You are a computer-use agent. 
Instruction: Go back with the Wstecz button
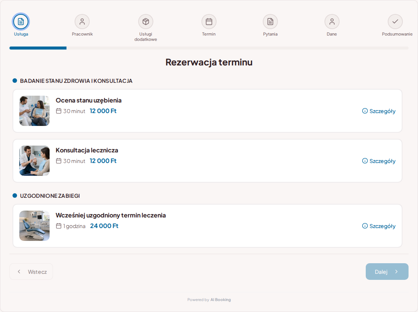coord(31,272)
